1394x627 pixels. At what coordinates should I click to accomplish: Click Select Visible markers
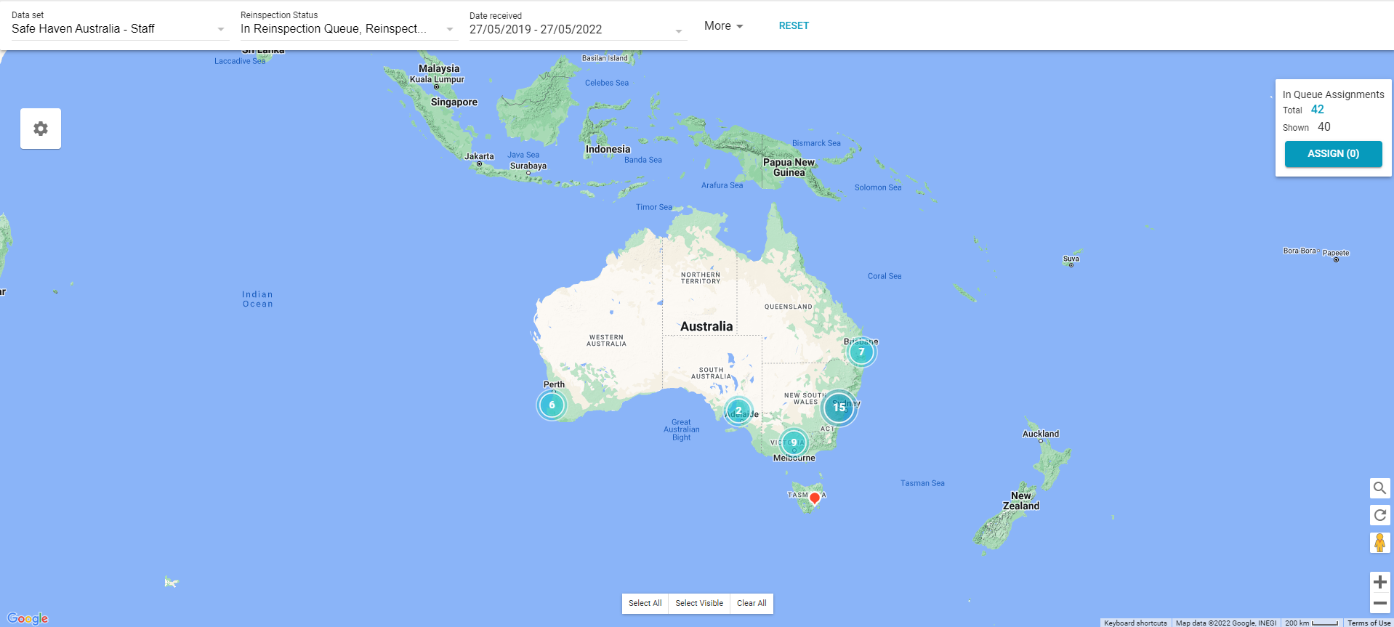(699, 603)
